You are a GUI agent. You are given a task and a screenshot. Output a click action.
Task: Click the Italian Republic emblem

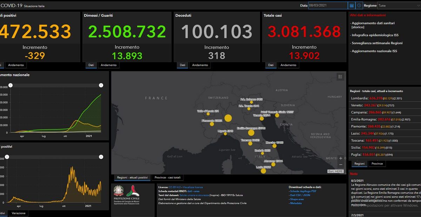click(119, 191)
